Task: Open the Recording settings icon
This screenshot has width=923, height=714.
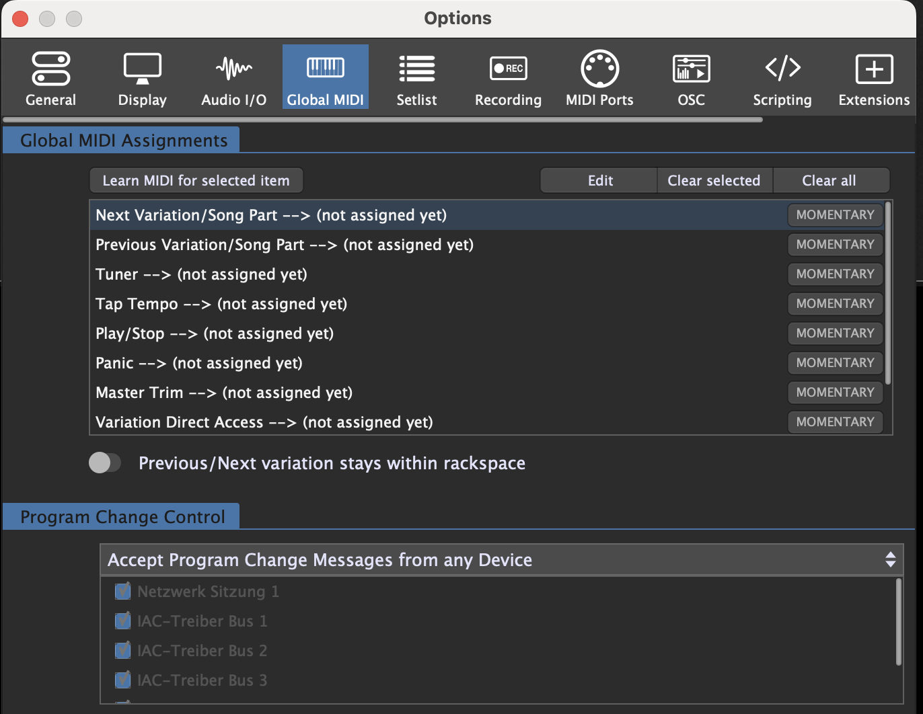Action: click(508, 70)
